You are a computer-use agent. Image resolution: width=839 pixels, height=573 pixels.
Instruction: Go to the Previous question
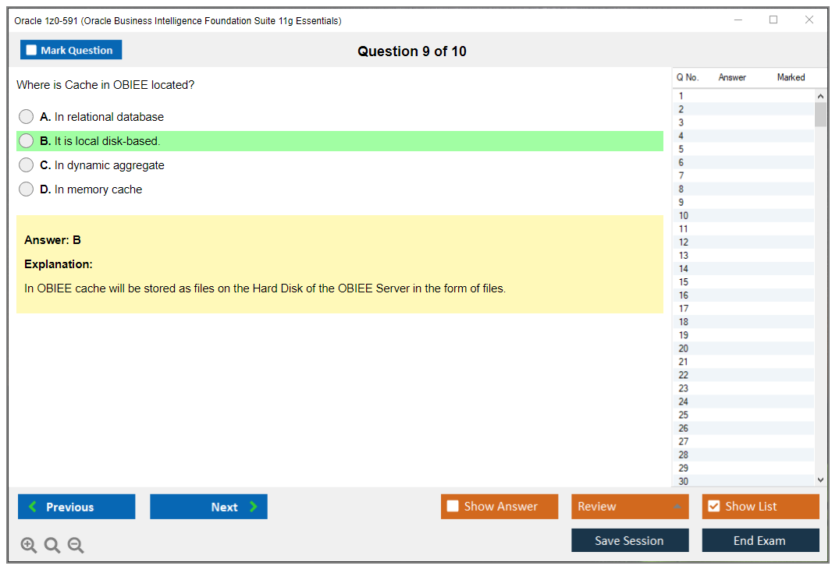[x=76, y=507]
